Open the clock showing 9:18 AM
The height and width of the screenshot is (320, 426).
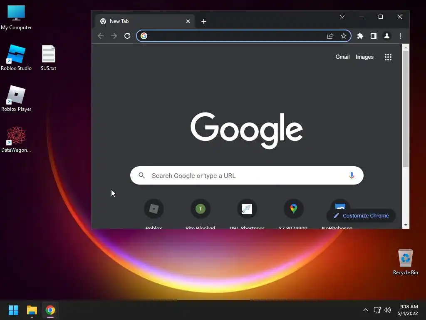pos(408,310)
